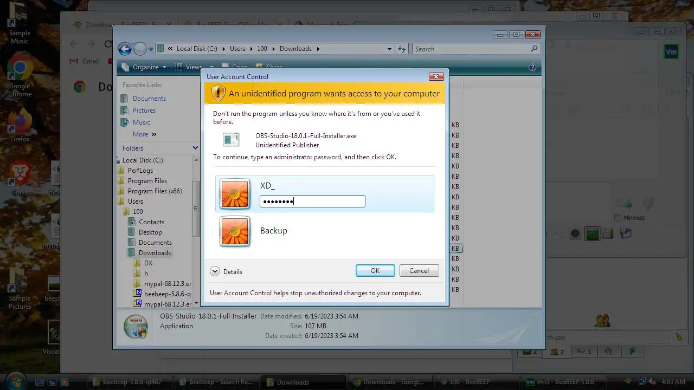This screenshot has height=390, width=694.
Task: Click the Explorer search magnifier icon
Action: [535, 49]
